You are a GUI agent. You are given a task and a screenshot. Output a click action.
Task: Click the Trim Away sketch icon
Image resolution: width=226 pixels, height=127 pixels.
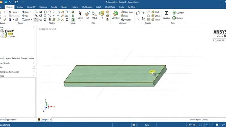point(63,12)
